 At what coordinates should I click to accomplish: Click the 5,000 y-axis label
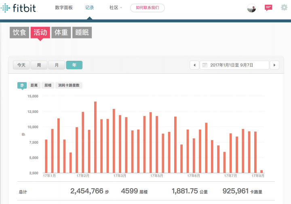(x=34, y=158)
